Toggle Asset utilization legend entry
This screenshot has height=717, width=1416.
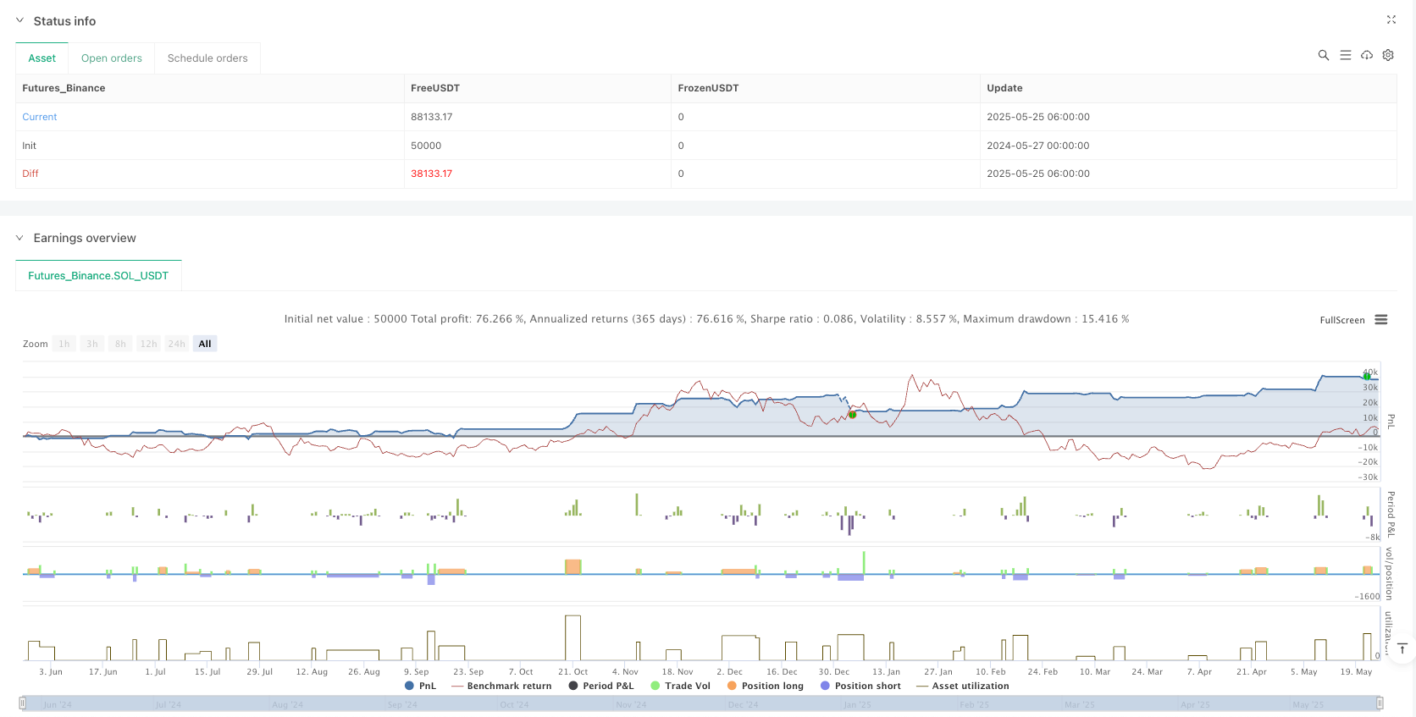pyautogui.click(x=963, y=686)
